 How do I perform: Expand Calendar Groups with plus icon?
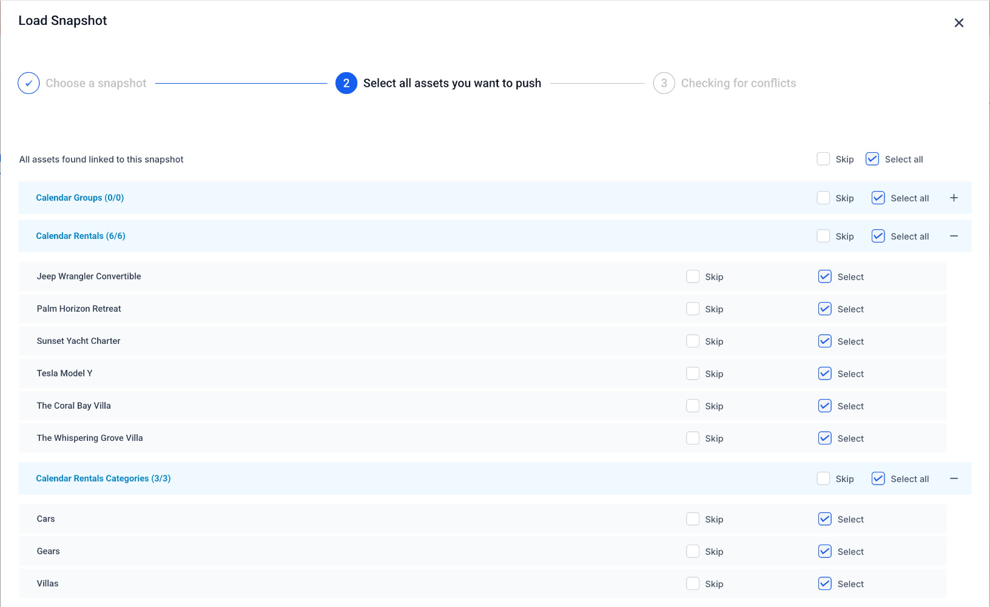point(954,198)
